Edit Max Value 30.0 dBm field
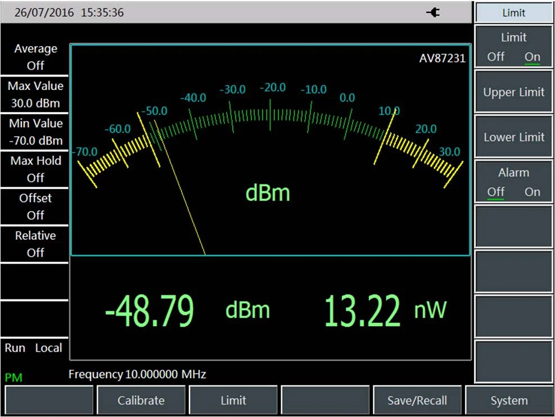Viewport: 555px width, 417px height. click(35, 95)
